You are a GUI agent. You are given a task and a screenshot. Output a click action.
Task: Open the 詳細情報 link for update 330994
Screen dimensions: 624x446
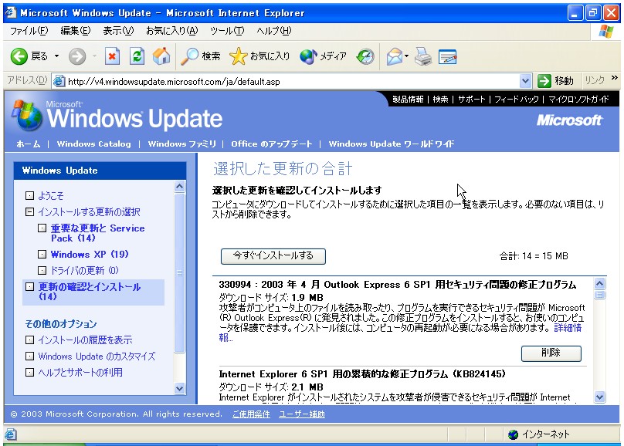point(568,328)
